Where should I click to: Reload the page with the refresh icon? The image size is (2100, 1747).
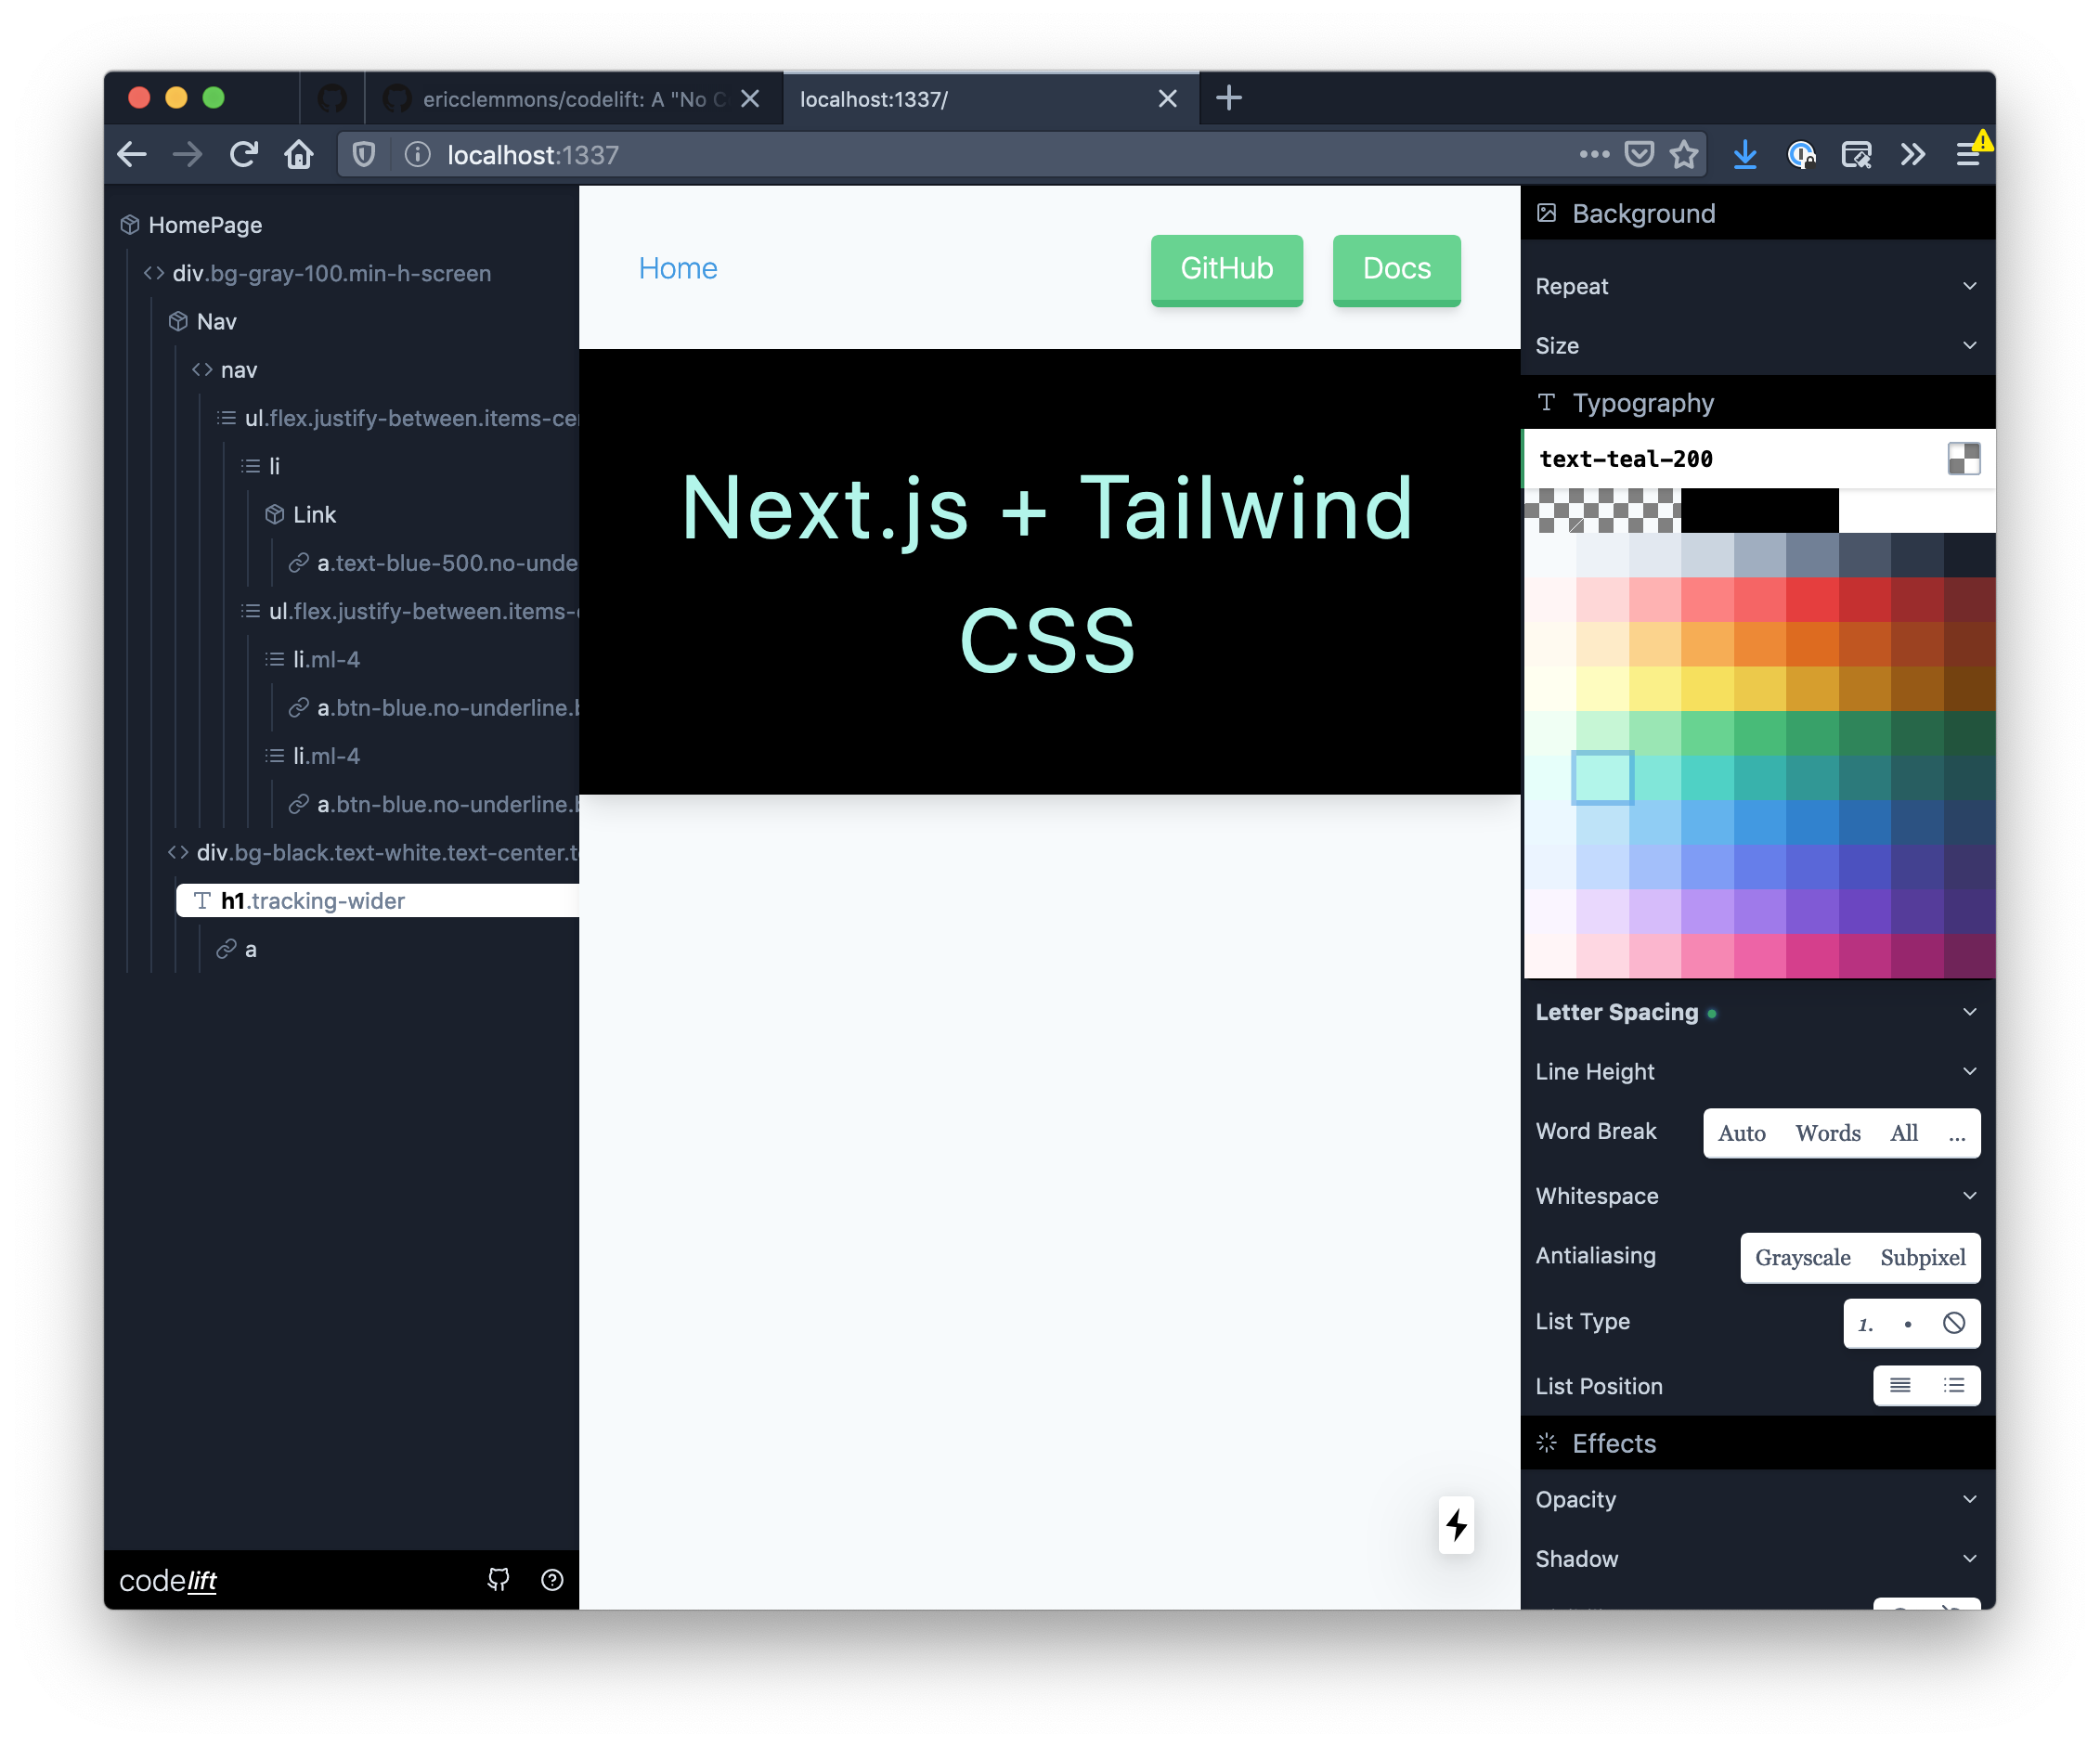click(x=243, y=154)
